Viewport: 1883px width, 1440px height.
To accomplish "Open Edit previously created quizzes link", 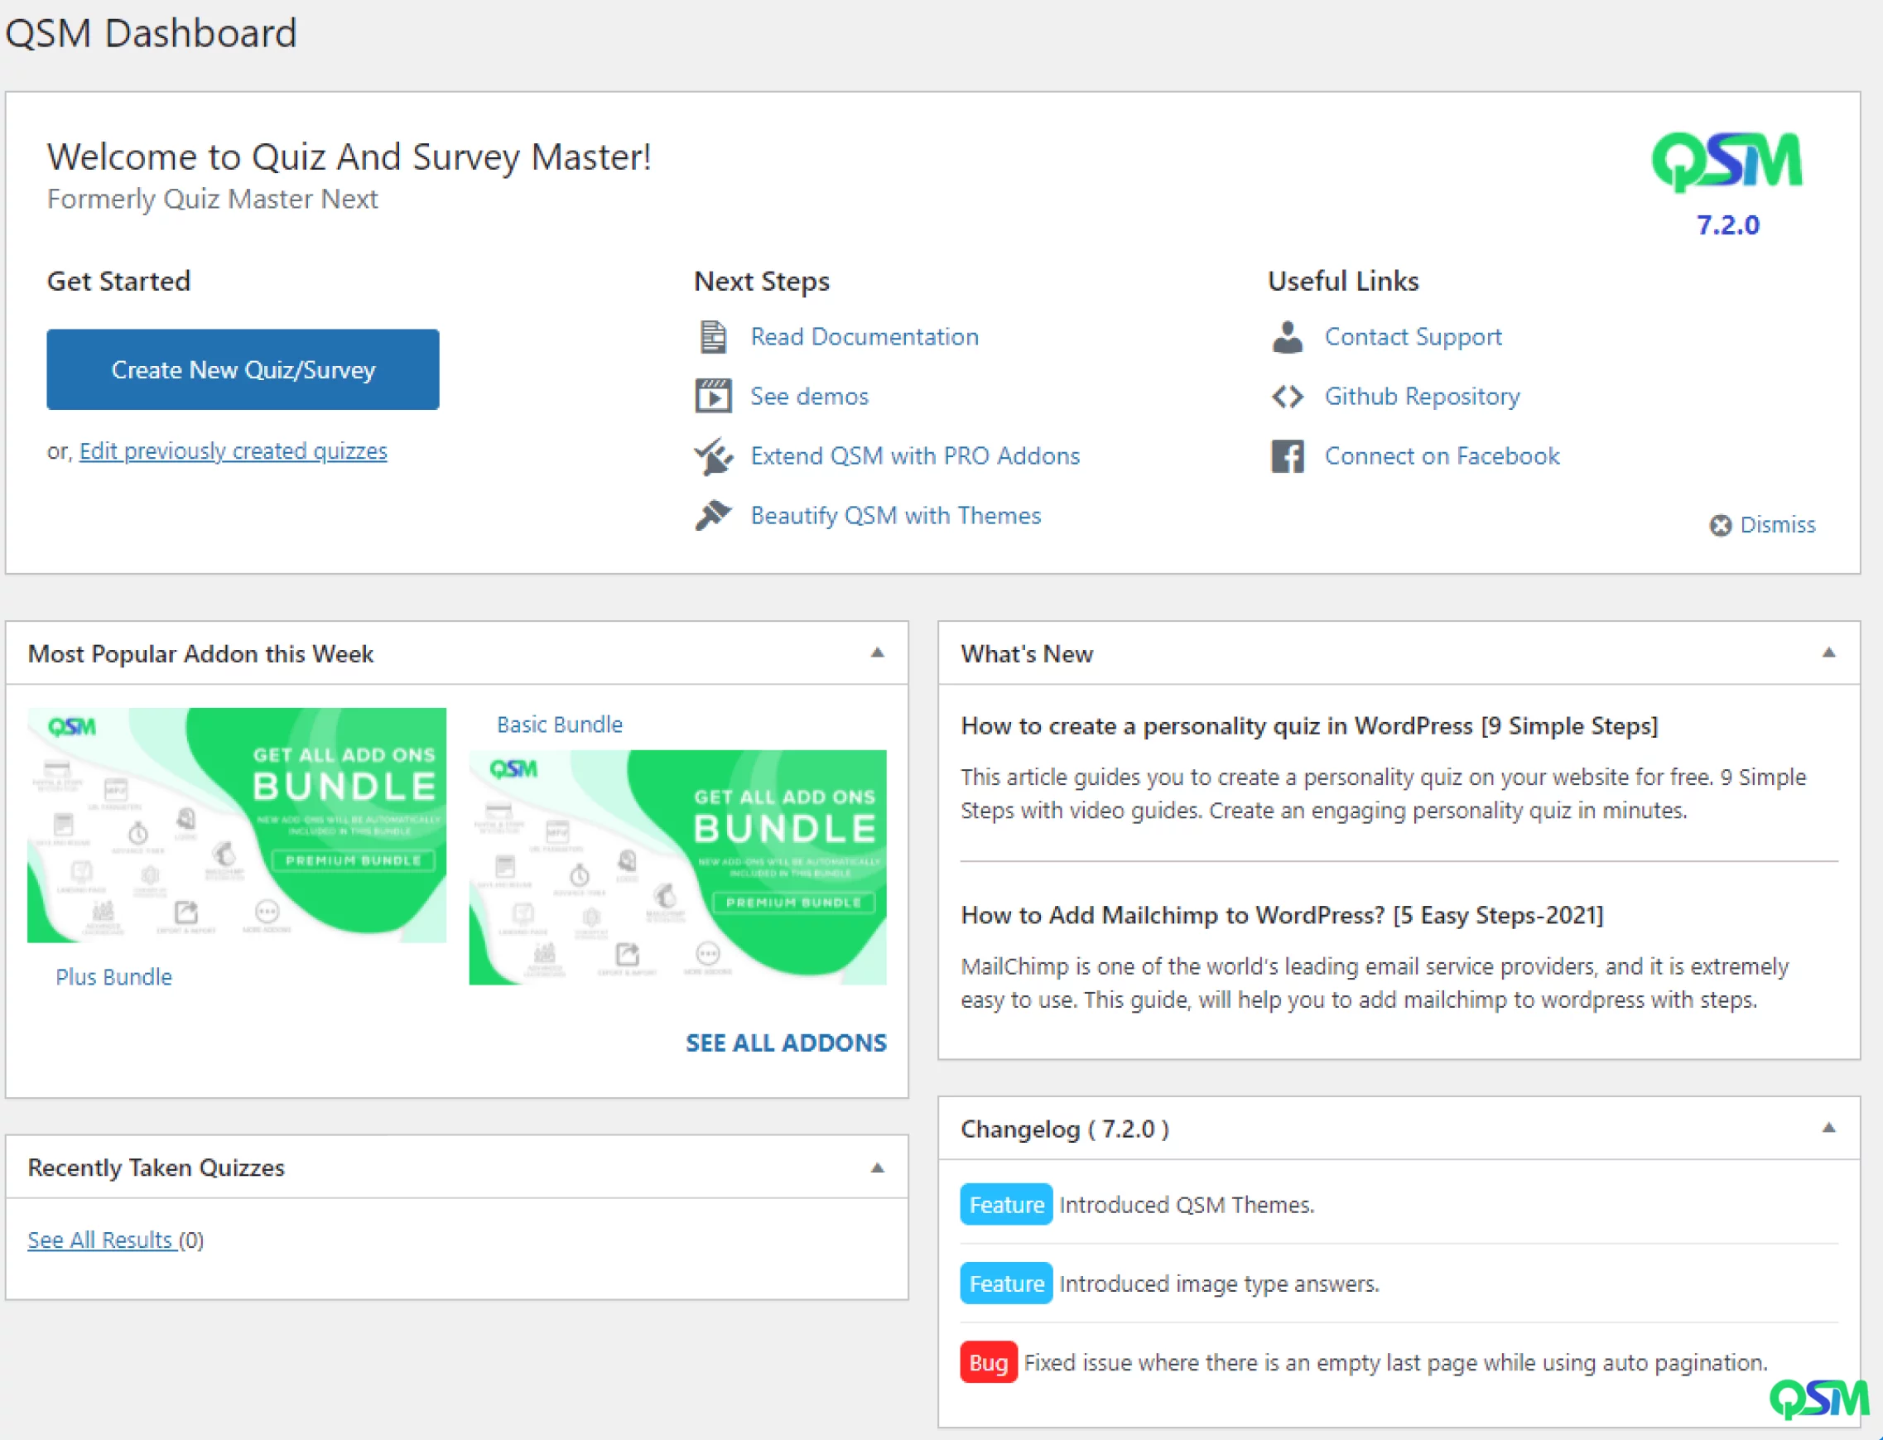I will [x=234, y=450].
